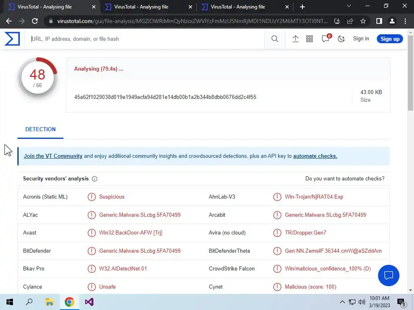Toggle the browser side panel icon
Image resolution: width=414 pixels, height=310 pixels.
click(379, 21)
